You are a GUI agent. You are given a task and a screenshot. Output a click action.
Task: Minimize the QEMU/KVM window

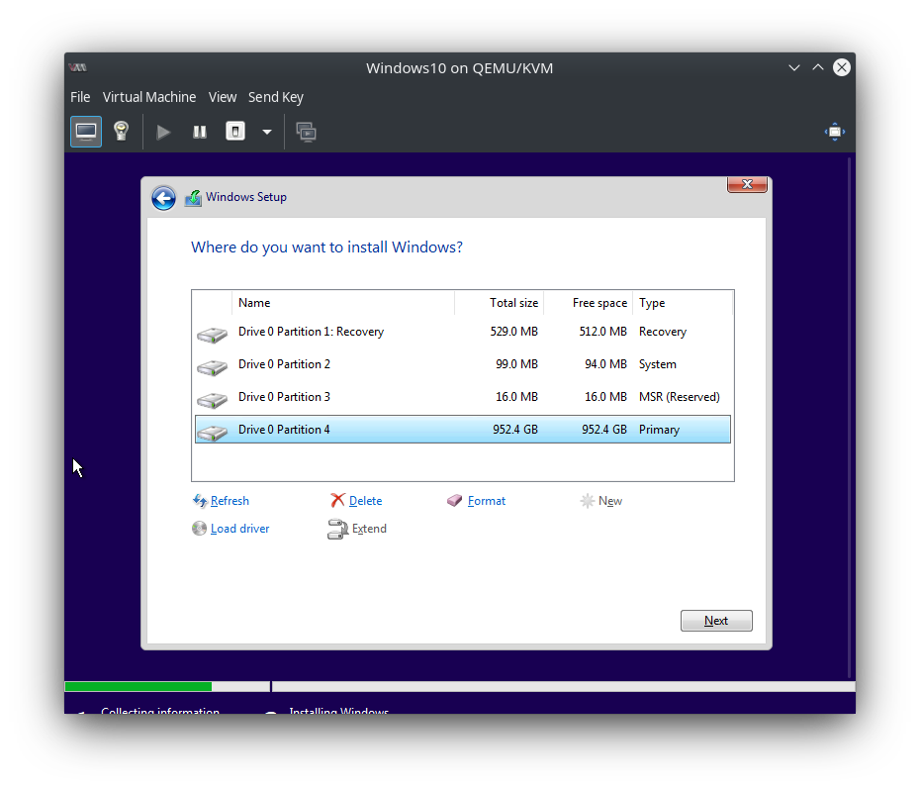click(793, 67)
